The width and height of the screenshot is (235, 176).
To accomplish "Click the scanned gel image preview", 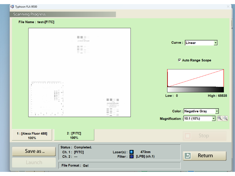I will (79, 72).
